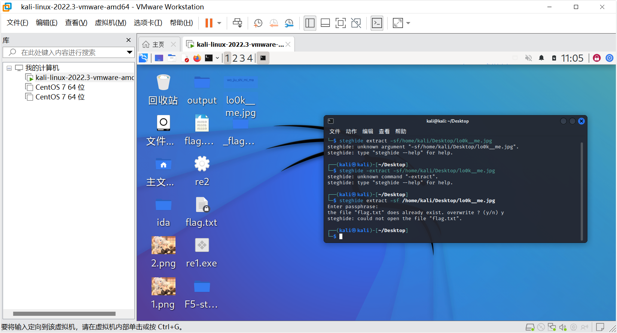The height and width of the screenshot is (333, 617).
Task: Open the 编辑(E) menu
Action: (x=47, y=23)
